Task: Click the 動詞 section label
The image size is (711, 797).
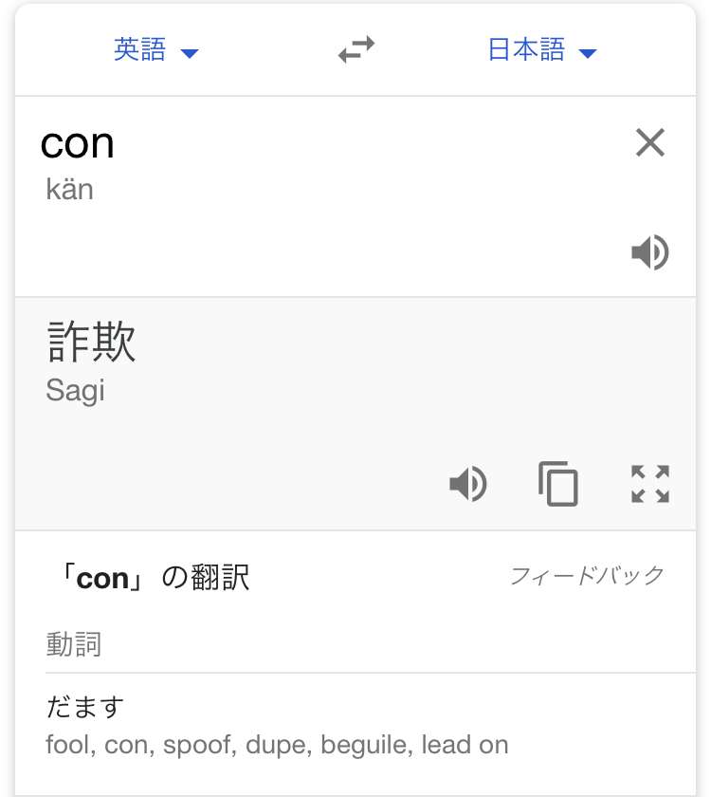Action: click(x=74, y=644)
